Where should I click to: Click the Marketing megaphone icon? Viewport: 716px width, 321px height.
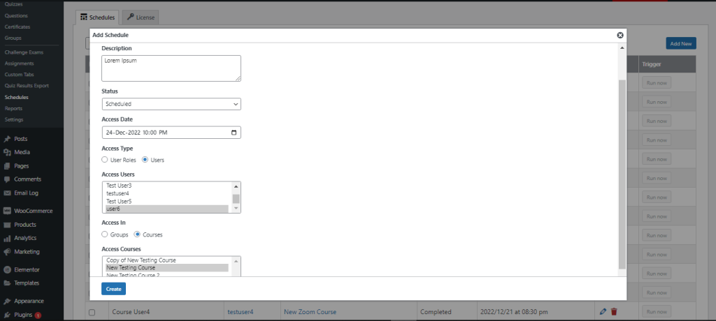coord(7,252)
